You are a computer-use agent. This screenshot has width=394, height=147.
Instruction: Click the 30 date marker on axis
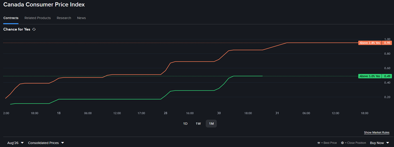point(219,113)
